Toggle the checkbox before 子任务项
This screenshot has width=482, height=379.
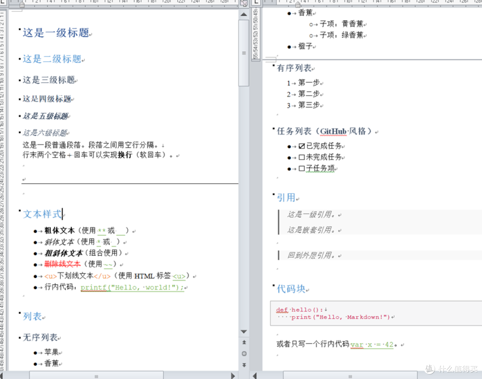tap(302, 168)
